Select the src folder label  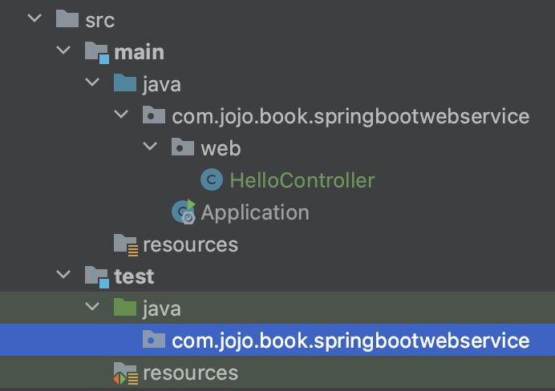(x=99, y=20)
